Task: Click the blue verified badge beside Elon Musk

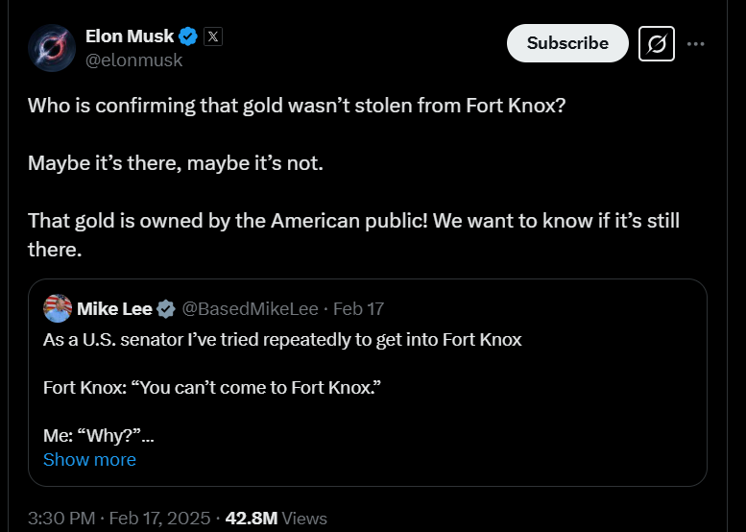Action: (188, 36)
